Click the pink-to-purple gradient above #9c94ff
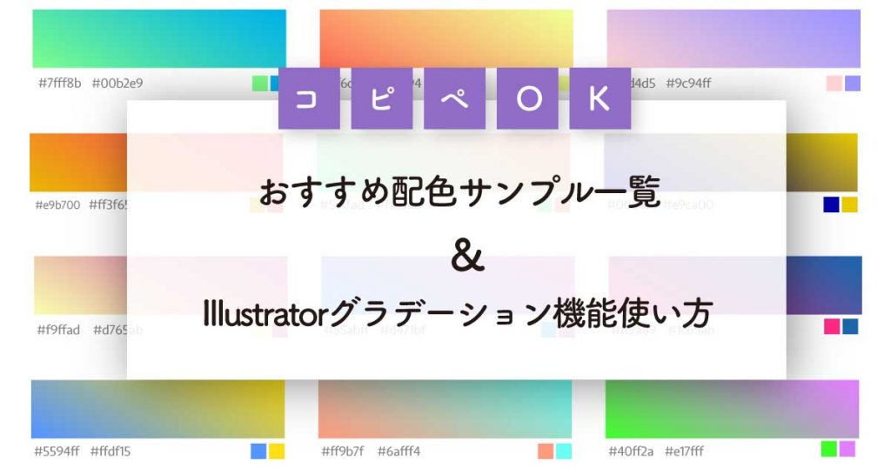 pos(733,38)
